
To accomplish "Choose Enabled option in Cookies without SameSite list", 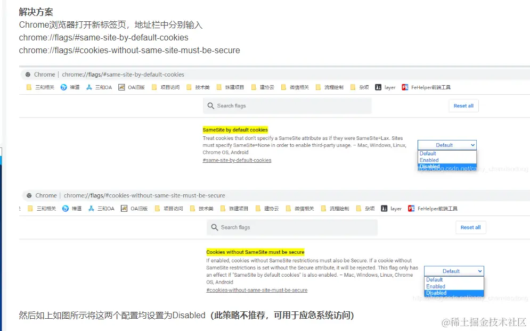I will click(x=454, y=286).
